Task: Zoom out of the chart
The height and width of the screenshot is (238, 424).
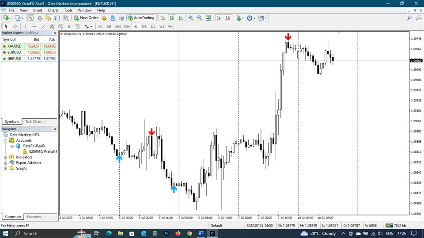Action: (199, 18)
